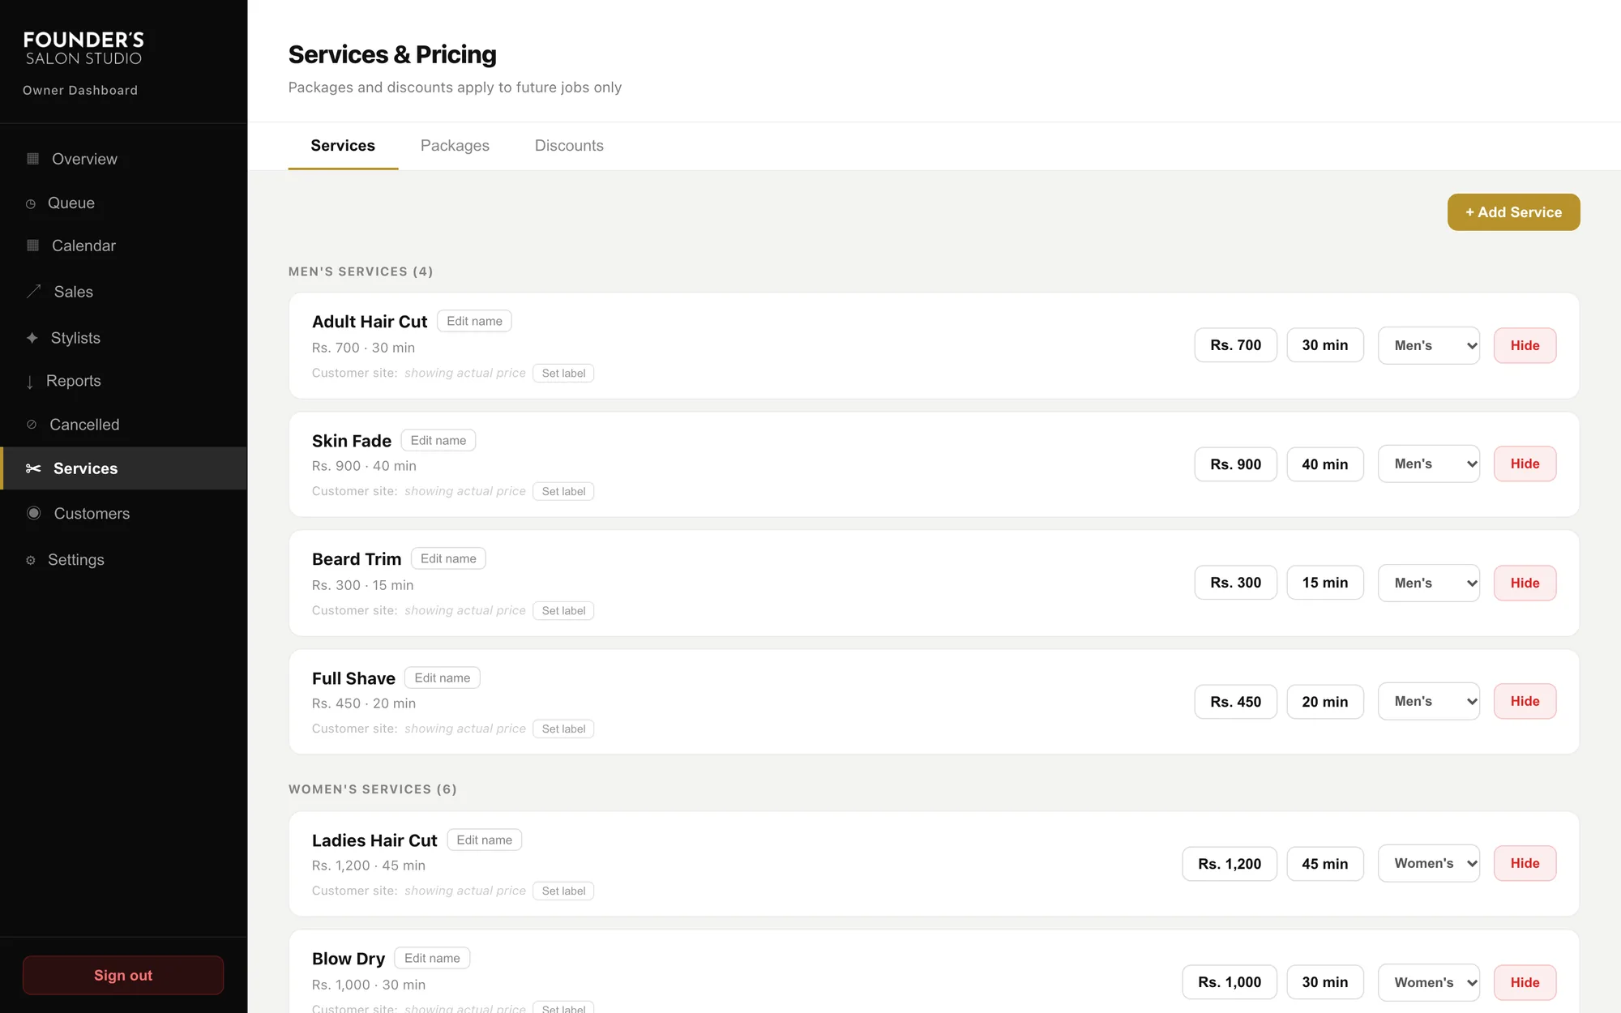The image size is (1621, 1013).
Task: Hide the Ladies Hair Cut service
Action: coord(1525,863)
